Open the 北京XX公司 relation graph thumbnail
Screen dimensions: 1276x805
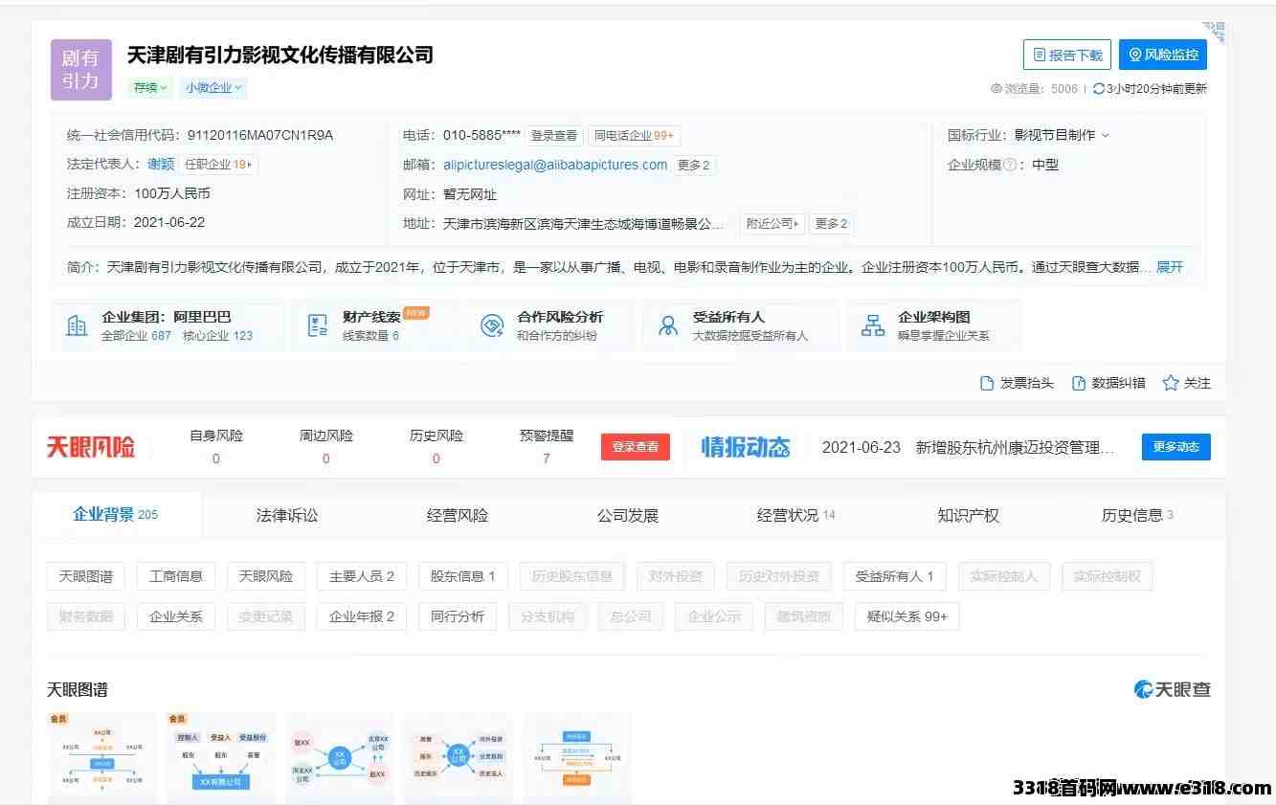(x=340, y=758)
